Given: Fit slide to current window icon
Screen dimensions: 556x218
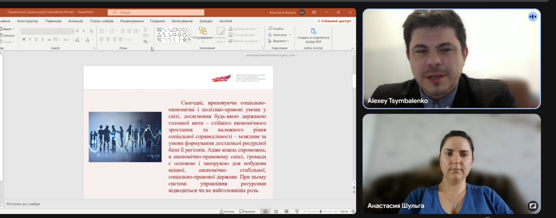Looking at the screenshot, I should (352, 212).
